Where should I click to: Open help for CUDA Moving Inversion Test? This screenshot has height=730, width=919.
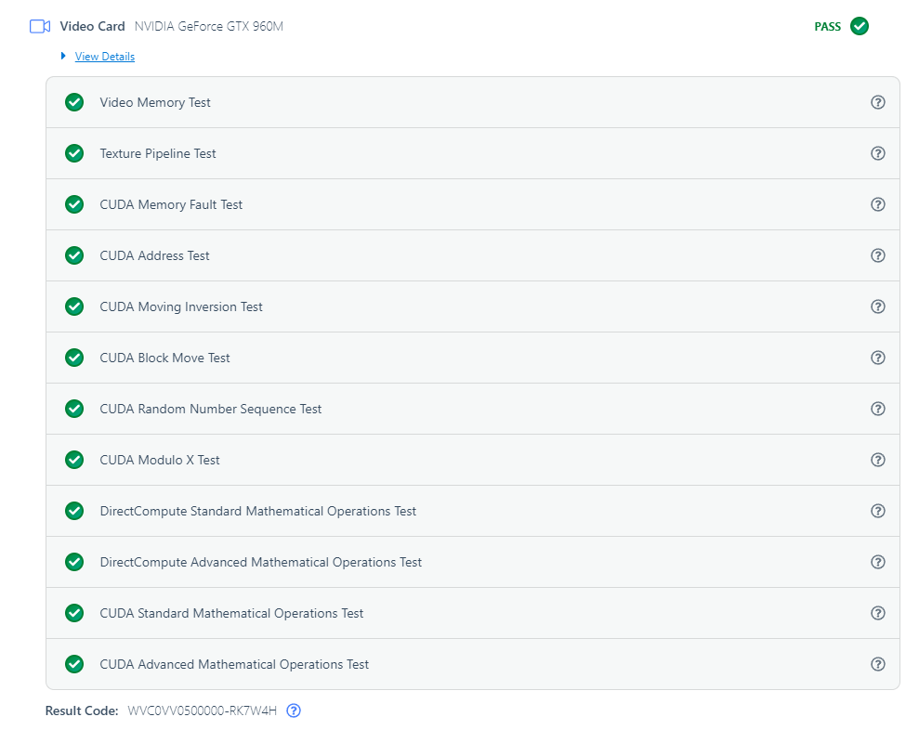(877, 306)
